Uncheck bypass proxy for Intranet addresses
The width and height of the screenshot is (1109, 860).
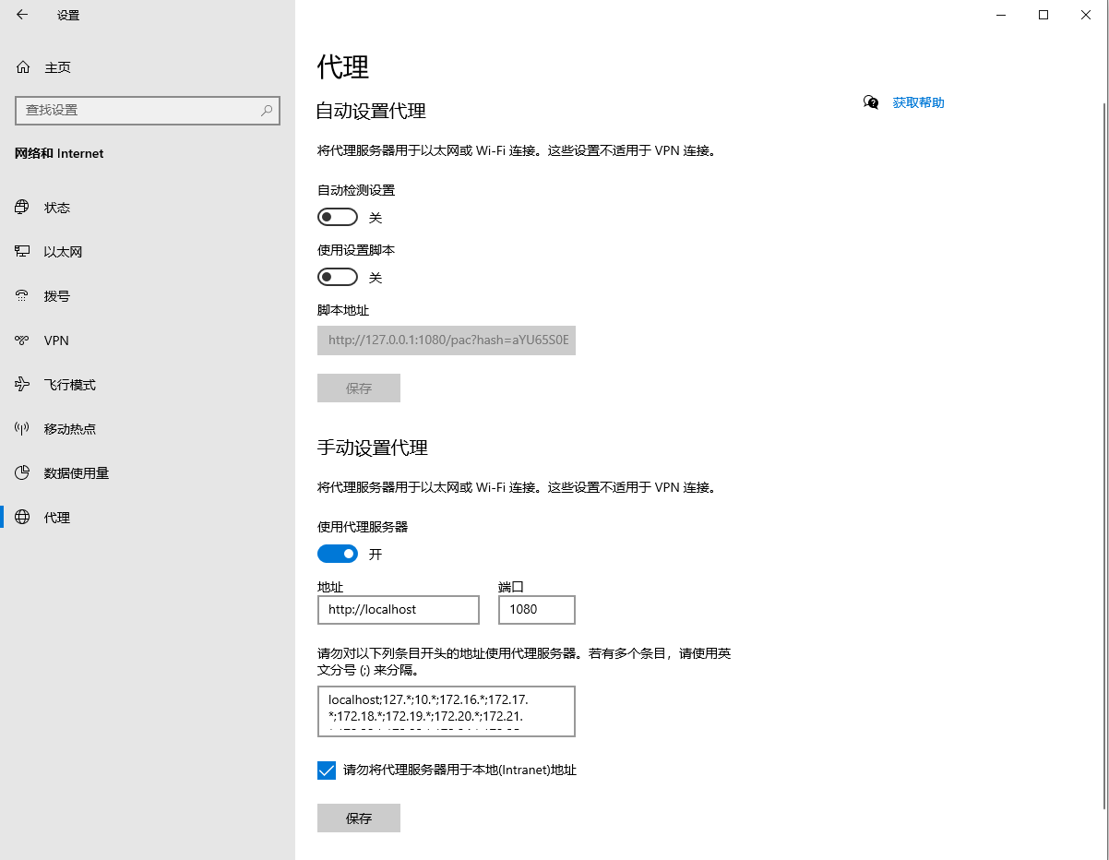pos(326,770)
